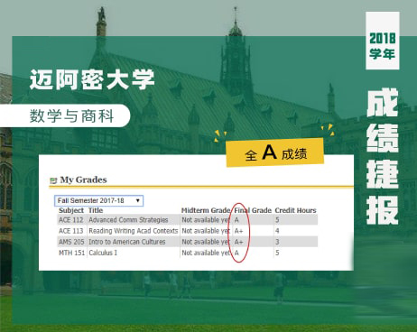Screen dimensions: 417x332
Task: Open the Fall Semester 2017-18 dropdown
Action: click(x=98, y=200)
